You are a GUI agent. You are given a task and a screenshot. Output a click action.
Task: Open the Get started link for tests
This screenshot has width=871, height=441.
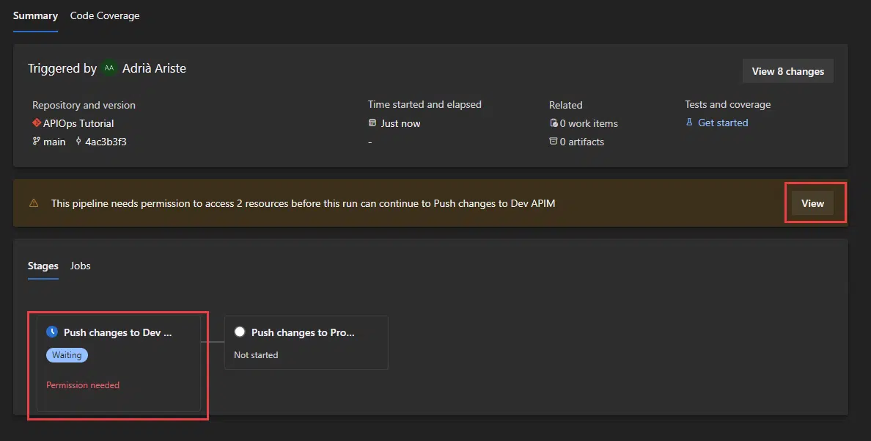(x=722, y=123)
